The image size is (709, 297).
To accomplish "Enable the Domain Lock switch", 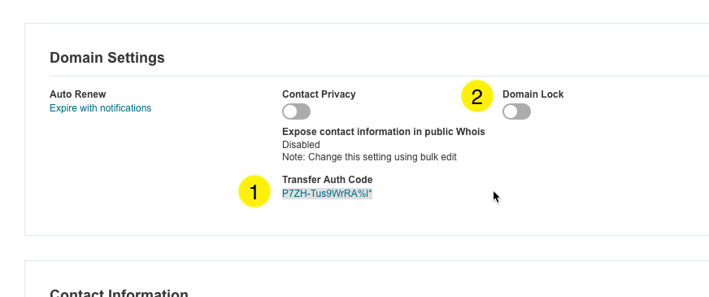I will [x=516, y=111].
